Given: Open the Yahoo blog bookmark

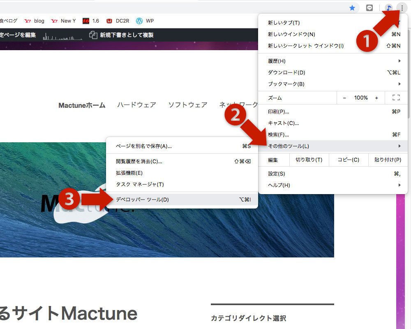Looking at the screenshot, I should 35,21.
